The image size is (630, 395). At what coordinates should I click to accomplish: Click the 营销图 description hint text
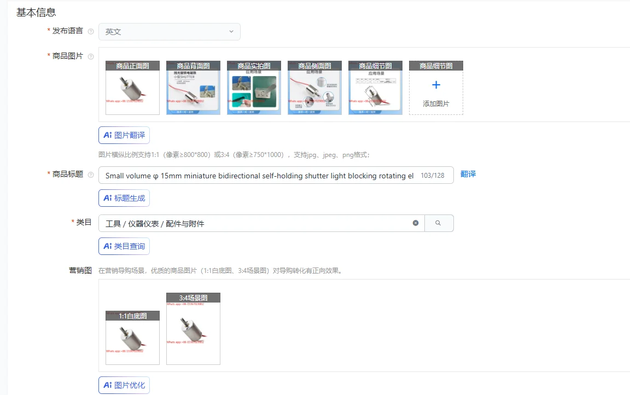pyautogui.click(x=220, y=270)
